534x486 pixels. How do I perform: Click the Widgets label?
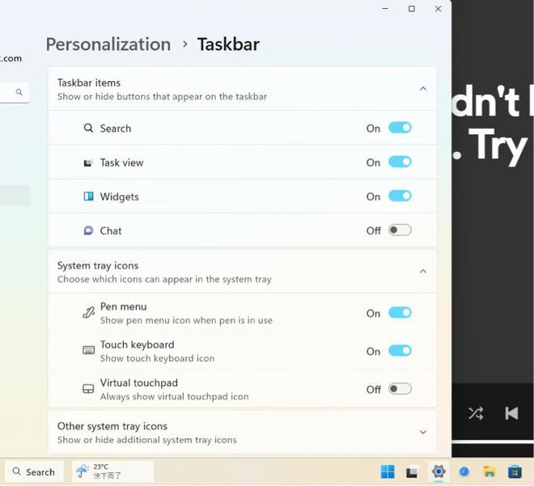tap(119, 197)
